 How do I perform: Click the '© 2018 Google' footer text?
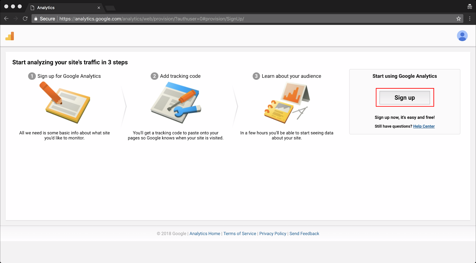click(172, 234)
